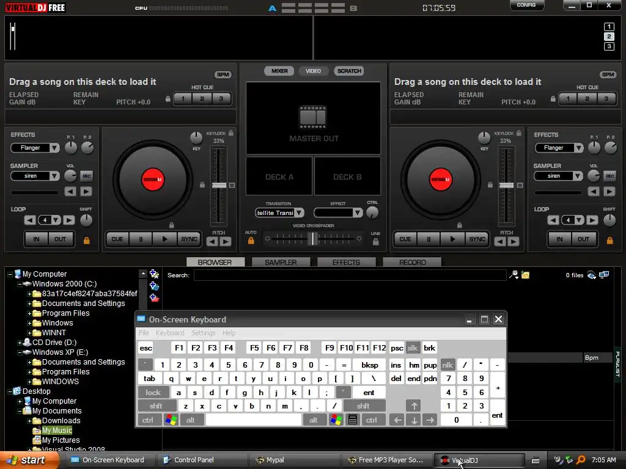This screenshot has width=626, height=469.
Task: Toggle the left deck loop lock icon
Action: tap(86, 240)
